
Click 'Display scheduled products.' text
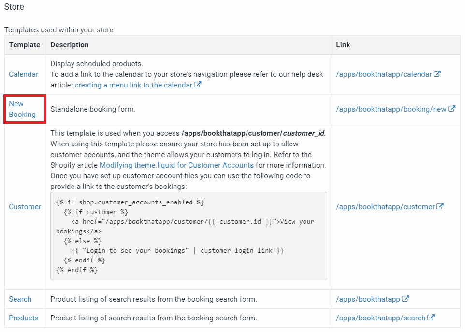point(97,64)
